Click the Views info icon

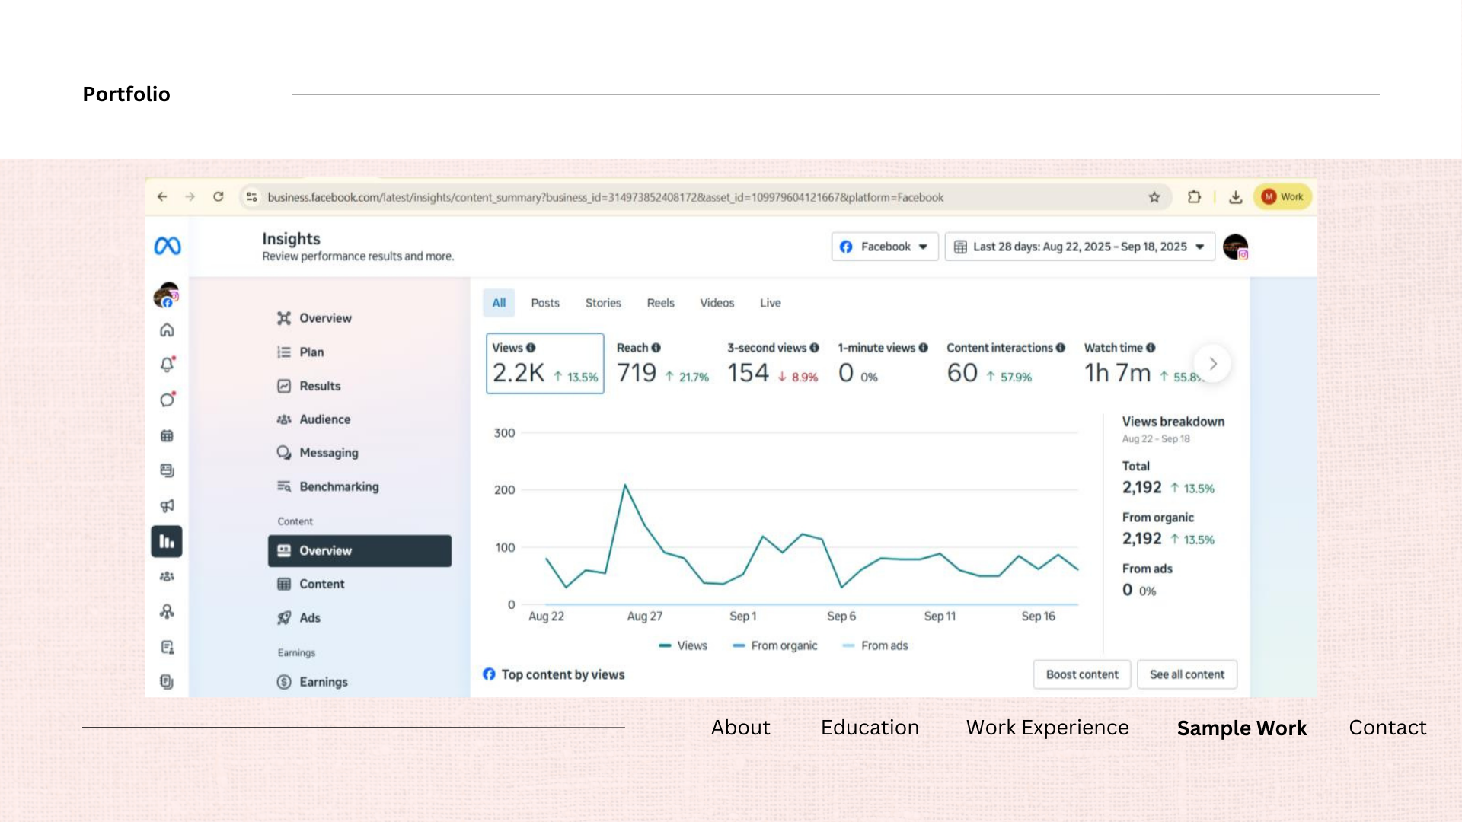pos(531,348)
